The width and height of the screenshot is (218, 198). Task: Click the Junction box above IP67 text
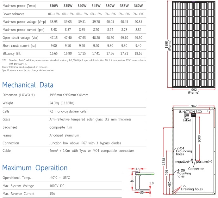[85, 143]
